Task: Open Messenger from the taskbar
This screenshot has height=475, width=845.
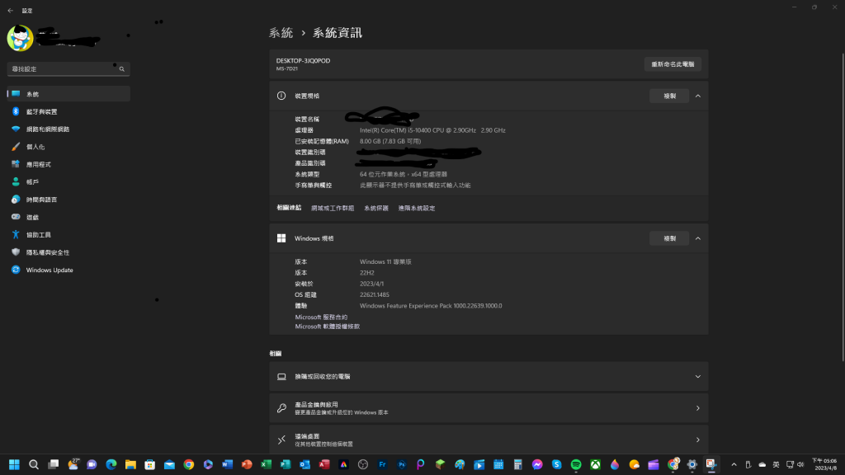Action: (x=537, y=464)
